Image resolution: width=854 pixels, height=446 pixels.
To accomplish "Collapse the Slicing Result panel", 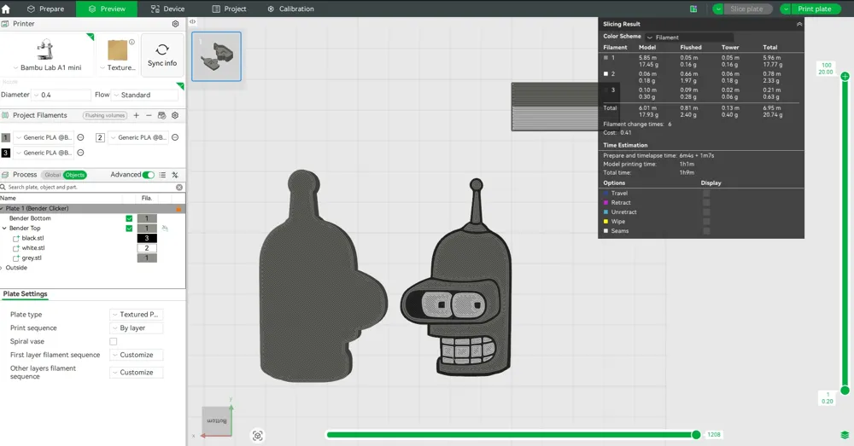I will click(x=799, y=24).
